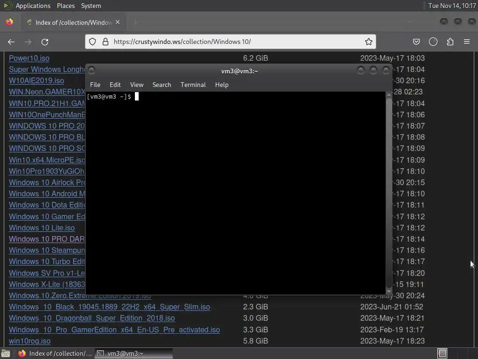The height and width of the screenshot is (359, 478).
Task: Switch to Index of /collection browser tab
Action: click(73, 22)
